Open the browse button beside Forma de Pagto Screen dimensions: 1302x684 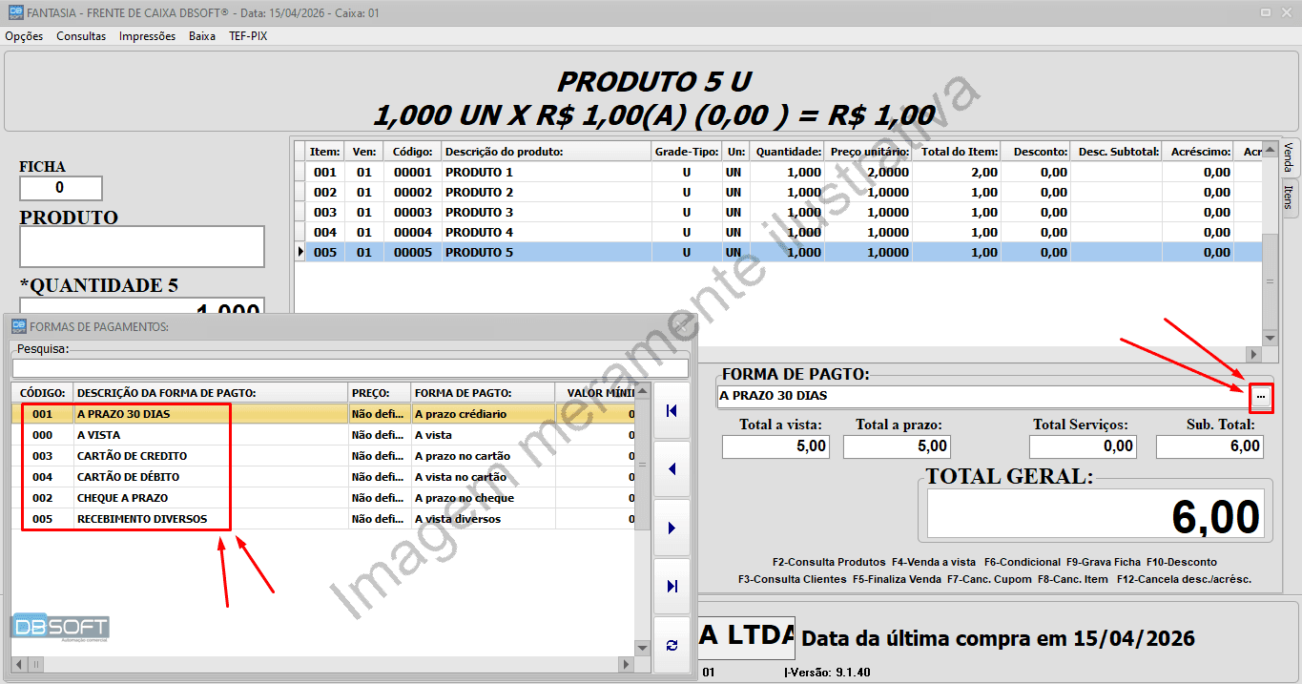click(1261, 398)
